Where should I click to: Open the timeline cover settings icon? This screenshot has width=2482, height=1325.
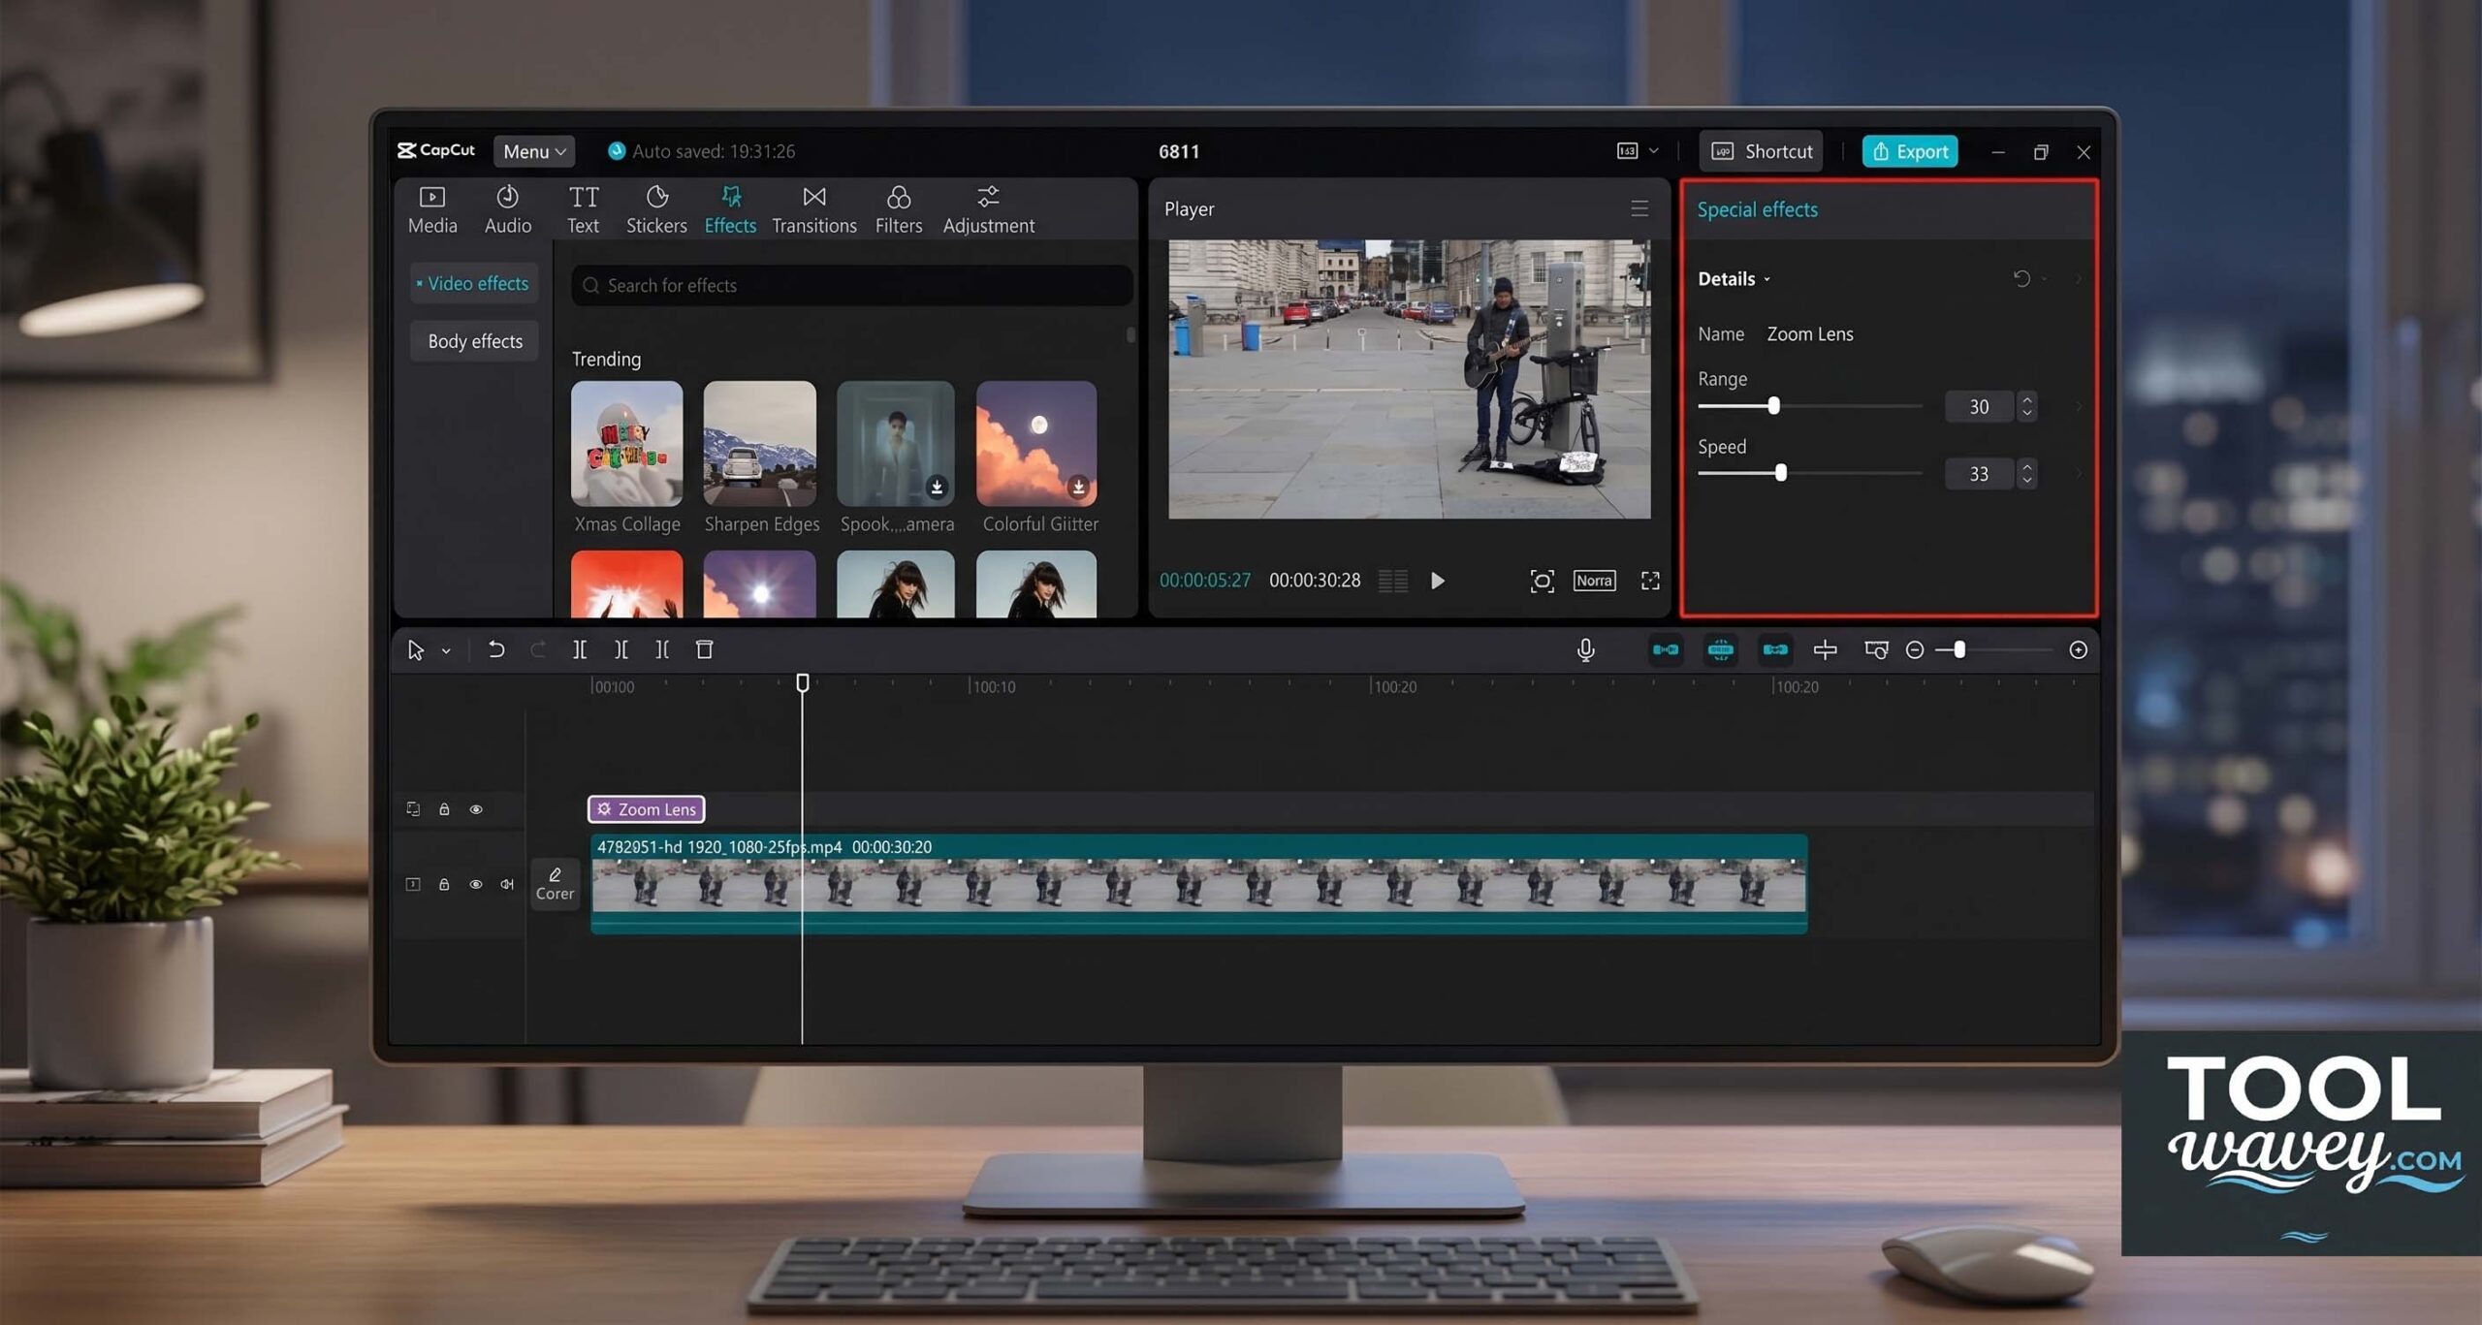pyautogui.click(x=1876, y=649)
